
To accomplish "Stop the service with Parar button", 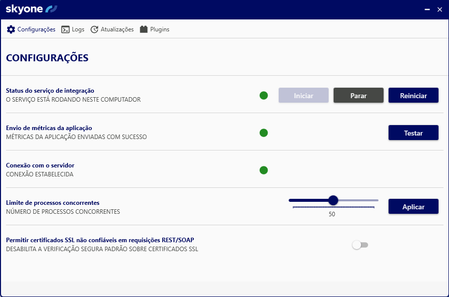I will (358, 96).
